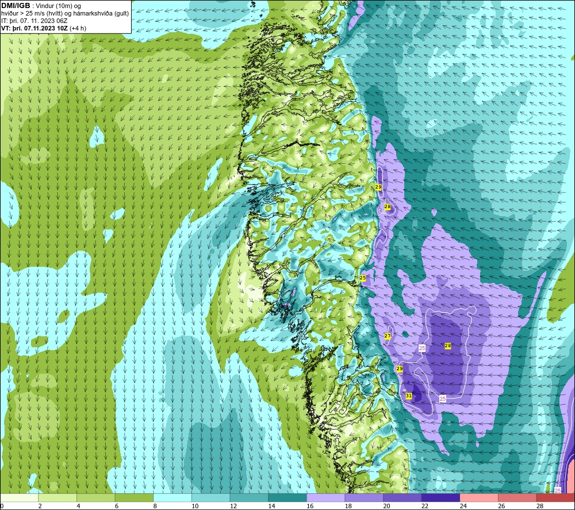Click the yellow 25 gust label on the coast
The image size is (575, 510).
click(363, 278)
